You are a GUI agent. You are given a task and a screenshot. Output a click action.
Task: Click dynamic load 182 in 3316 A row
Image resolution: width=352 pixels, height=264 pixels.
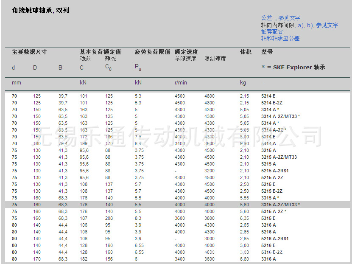coord(84,259)
